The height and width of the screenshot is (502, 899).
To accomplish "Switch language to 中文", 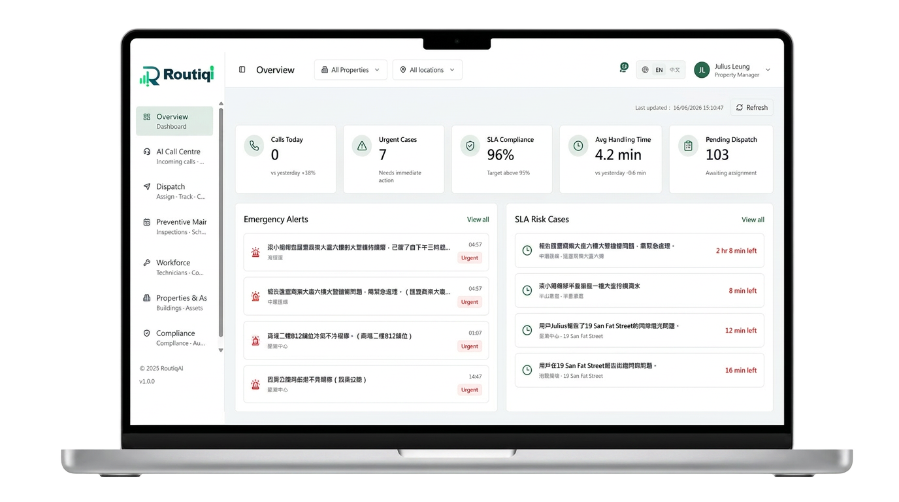I will tap(675, 70).
